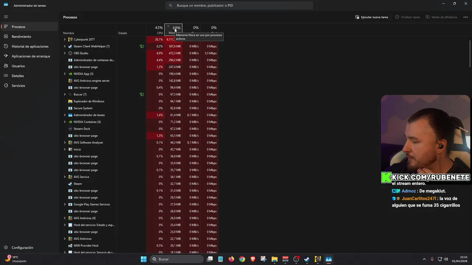This screenshot has height=265, width=472.
Task: Open the volume tray icon
Action: coord(446,259)
